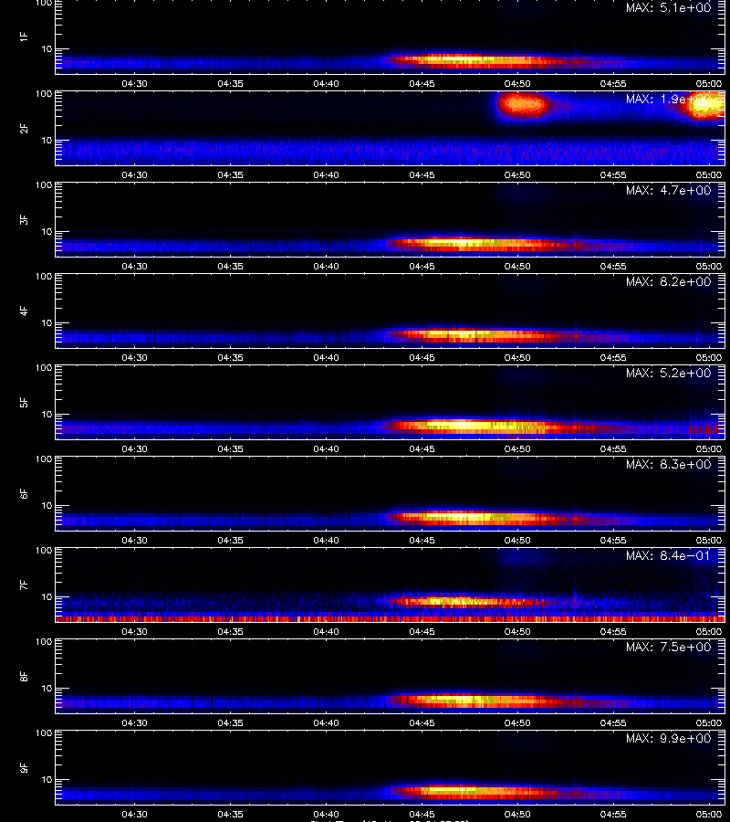Click the yellow burst near 05:00 in panel 2F
Image resolution: width=730 pixels, height=822 pixels.
(704, 105)
